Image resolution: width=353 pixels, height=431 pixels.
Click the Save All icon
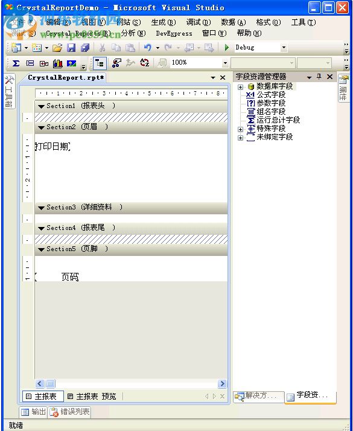coord(85,48)
